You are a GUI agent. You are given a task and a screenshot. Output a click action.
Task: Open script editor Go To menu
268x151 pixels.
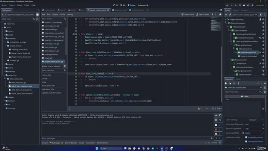[x=62, y=15]
